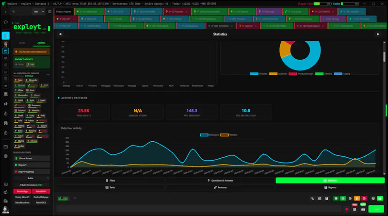Screen dimensions: 388x216
Task: Click the search magnifier icon near Tabs dropdown
Action: [14, 12]
